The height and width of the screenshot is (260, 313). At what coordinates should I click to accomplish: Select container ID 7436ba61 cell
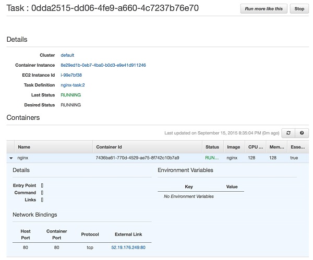point(137,157)
